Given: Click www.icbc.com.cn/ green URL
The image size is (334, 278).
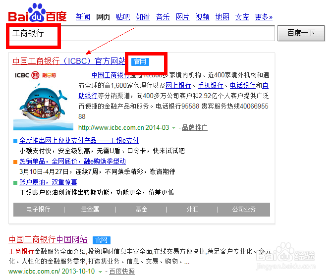Looking at the screenshot, I should [34, 271].
